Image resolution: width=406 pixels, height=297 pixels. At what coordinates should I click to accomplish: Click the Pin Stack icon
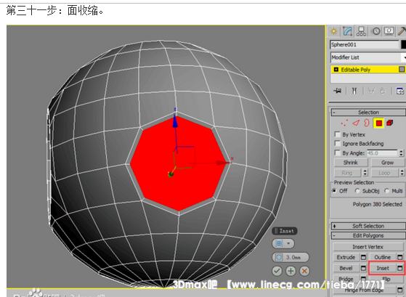[x=338, y=91]
